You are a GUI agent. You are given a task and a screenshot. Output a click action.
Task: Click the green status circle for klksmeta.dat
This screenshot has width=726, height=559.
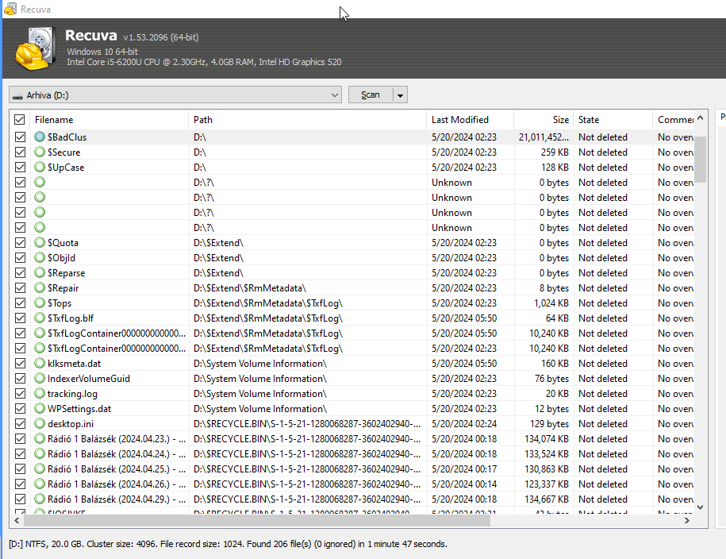[40, 363]
